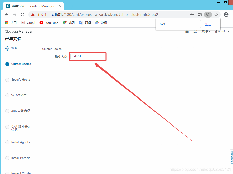Select the Specify Hosts wizard step
The width and height of the screenshot is (233, 174).
(x=20, y=80)
